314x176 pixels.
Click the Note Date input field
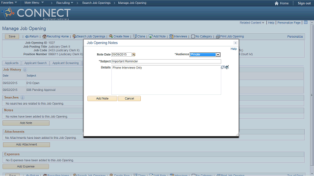click(122, 54)
